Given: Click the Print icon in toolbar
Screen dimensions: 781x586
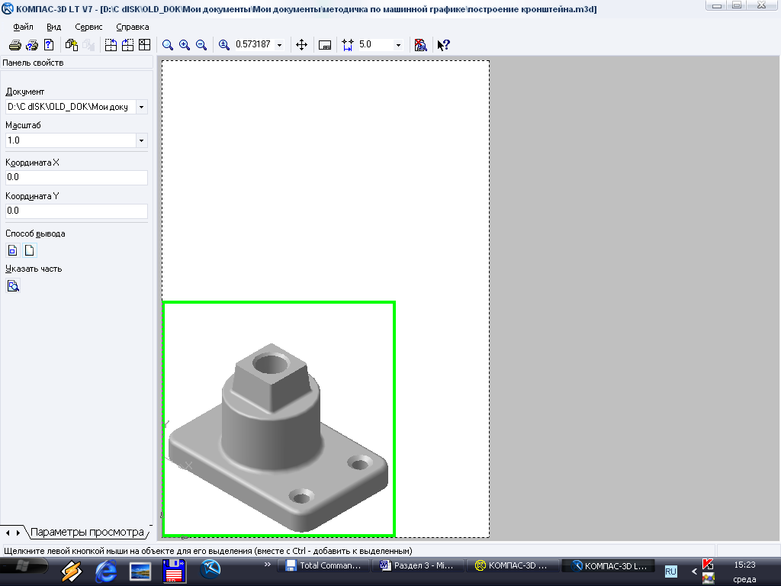Looking at the screenshot, I should point(15,45).
